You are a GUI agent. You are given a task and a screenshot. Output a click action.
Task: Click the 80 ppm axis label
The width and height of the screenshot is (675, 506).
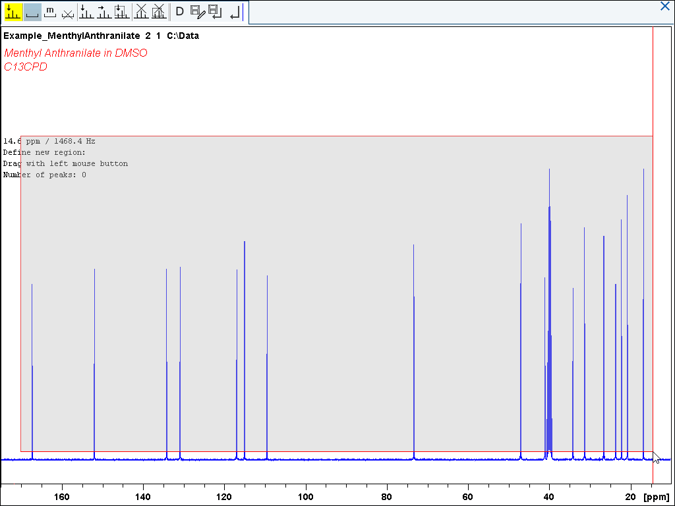pos(386,497)
